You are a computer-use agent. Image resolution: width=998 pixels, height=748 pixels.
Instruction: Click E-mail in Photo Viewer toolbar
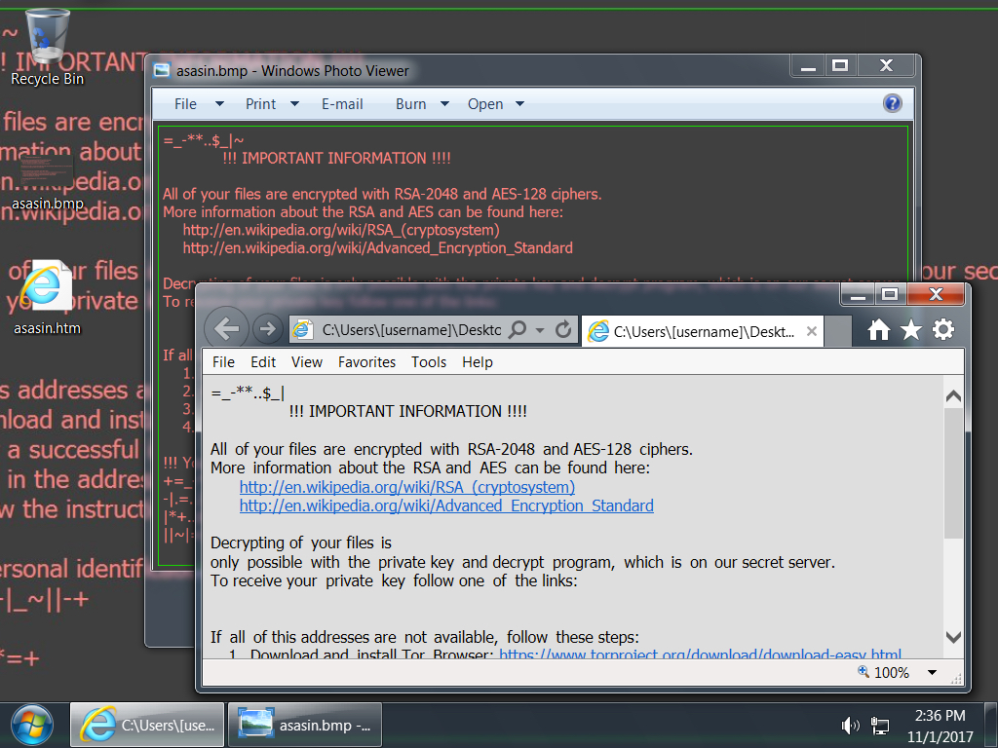coord(342,103)
